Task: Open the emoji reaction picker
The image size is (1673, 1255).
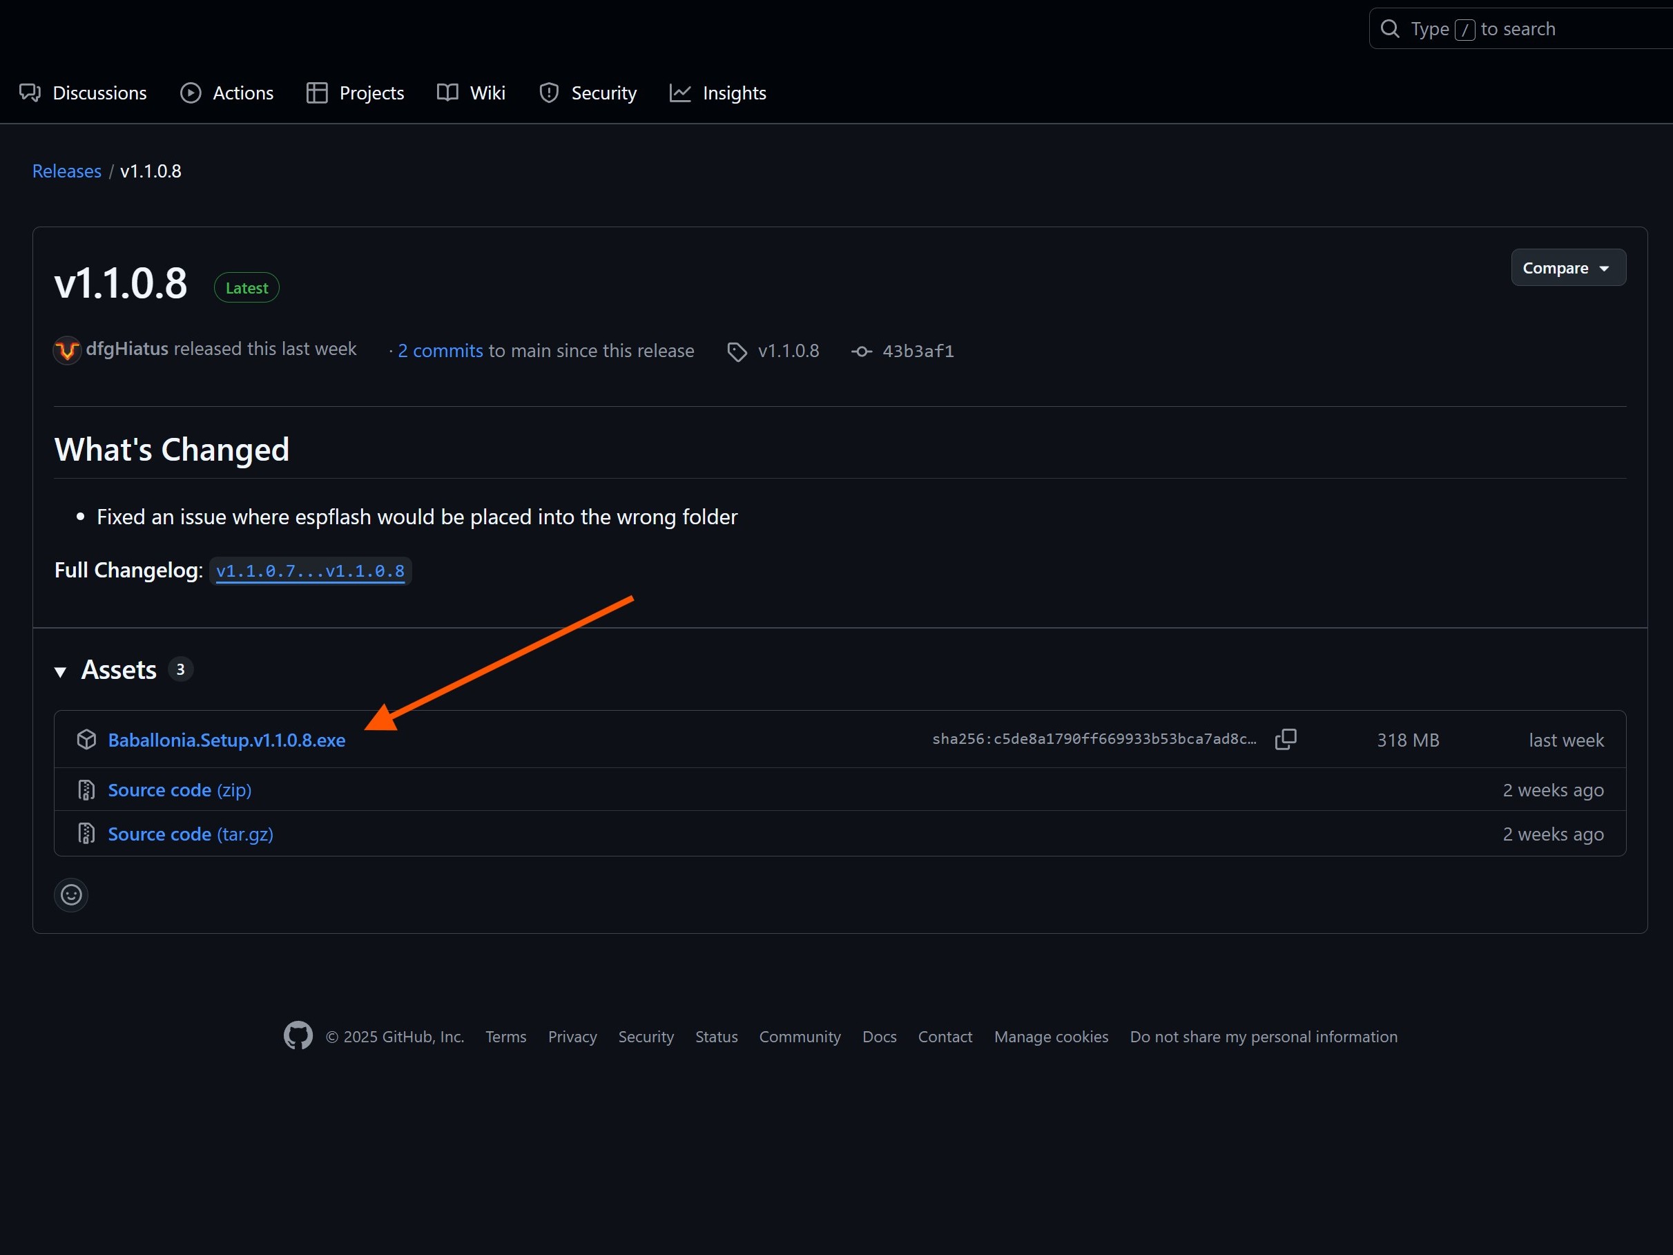Action: point(71,895)
